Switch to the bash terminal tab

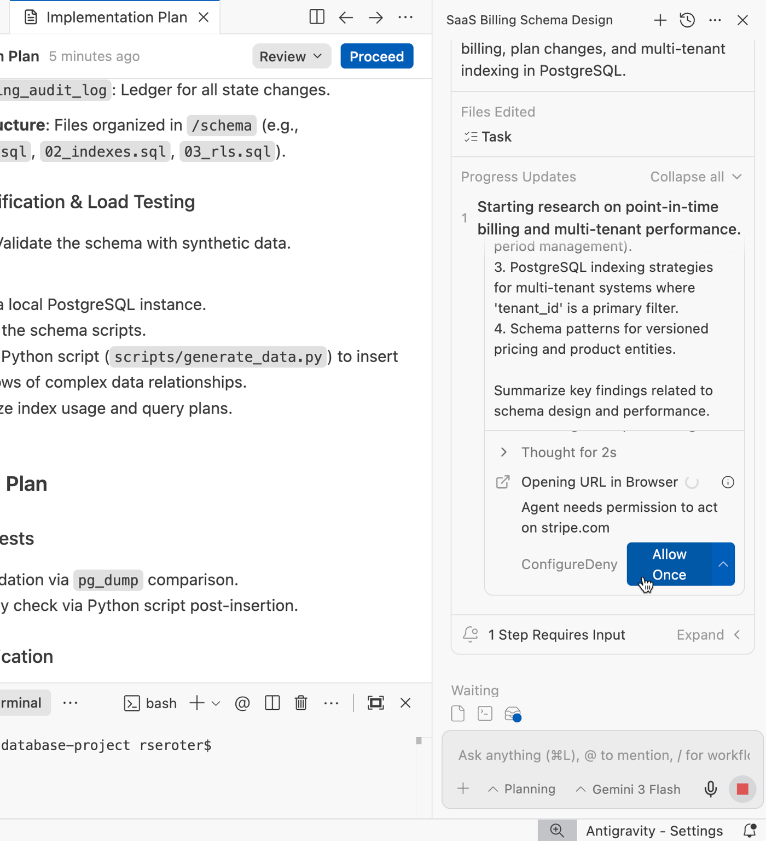tap(150, 703)
